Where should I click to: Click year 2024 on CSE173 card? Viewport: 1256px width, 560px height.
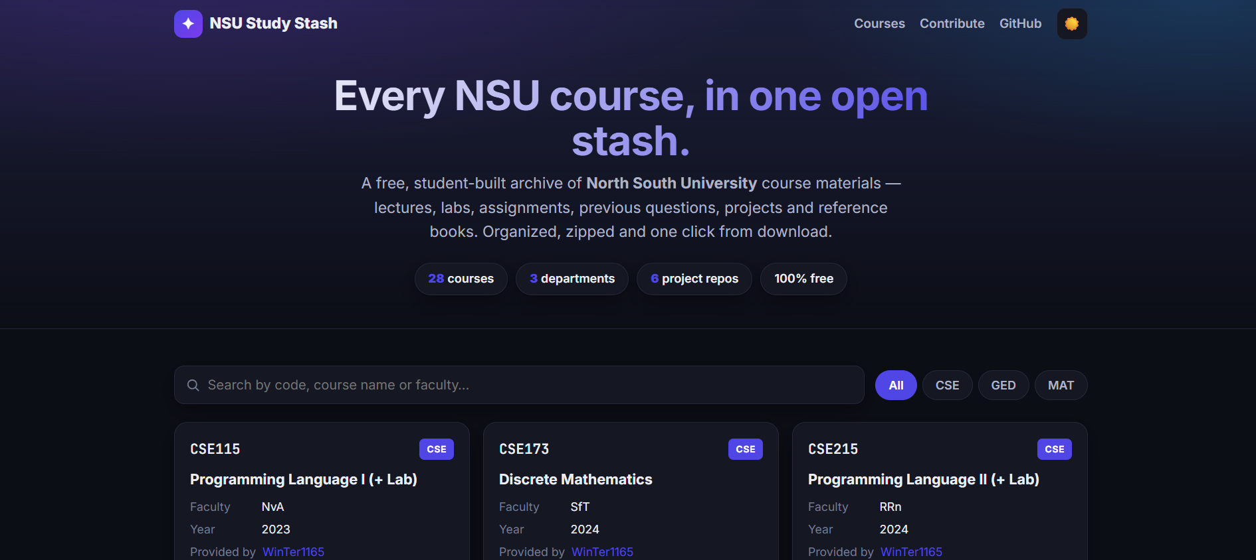coord(585,529)
